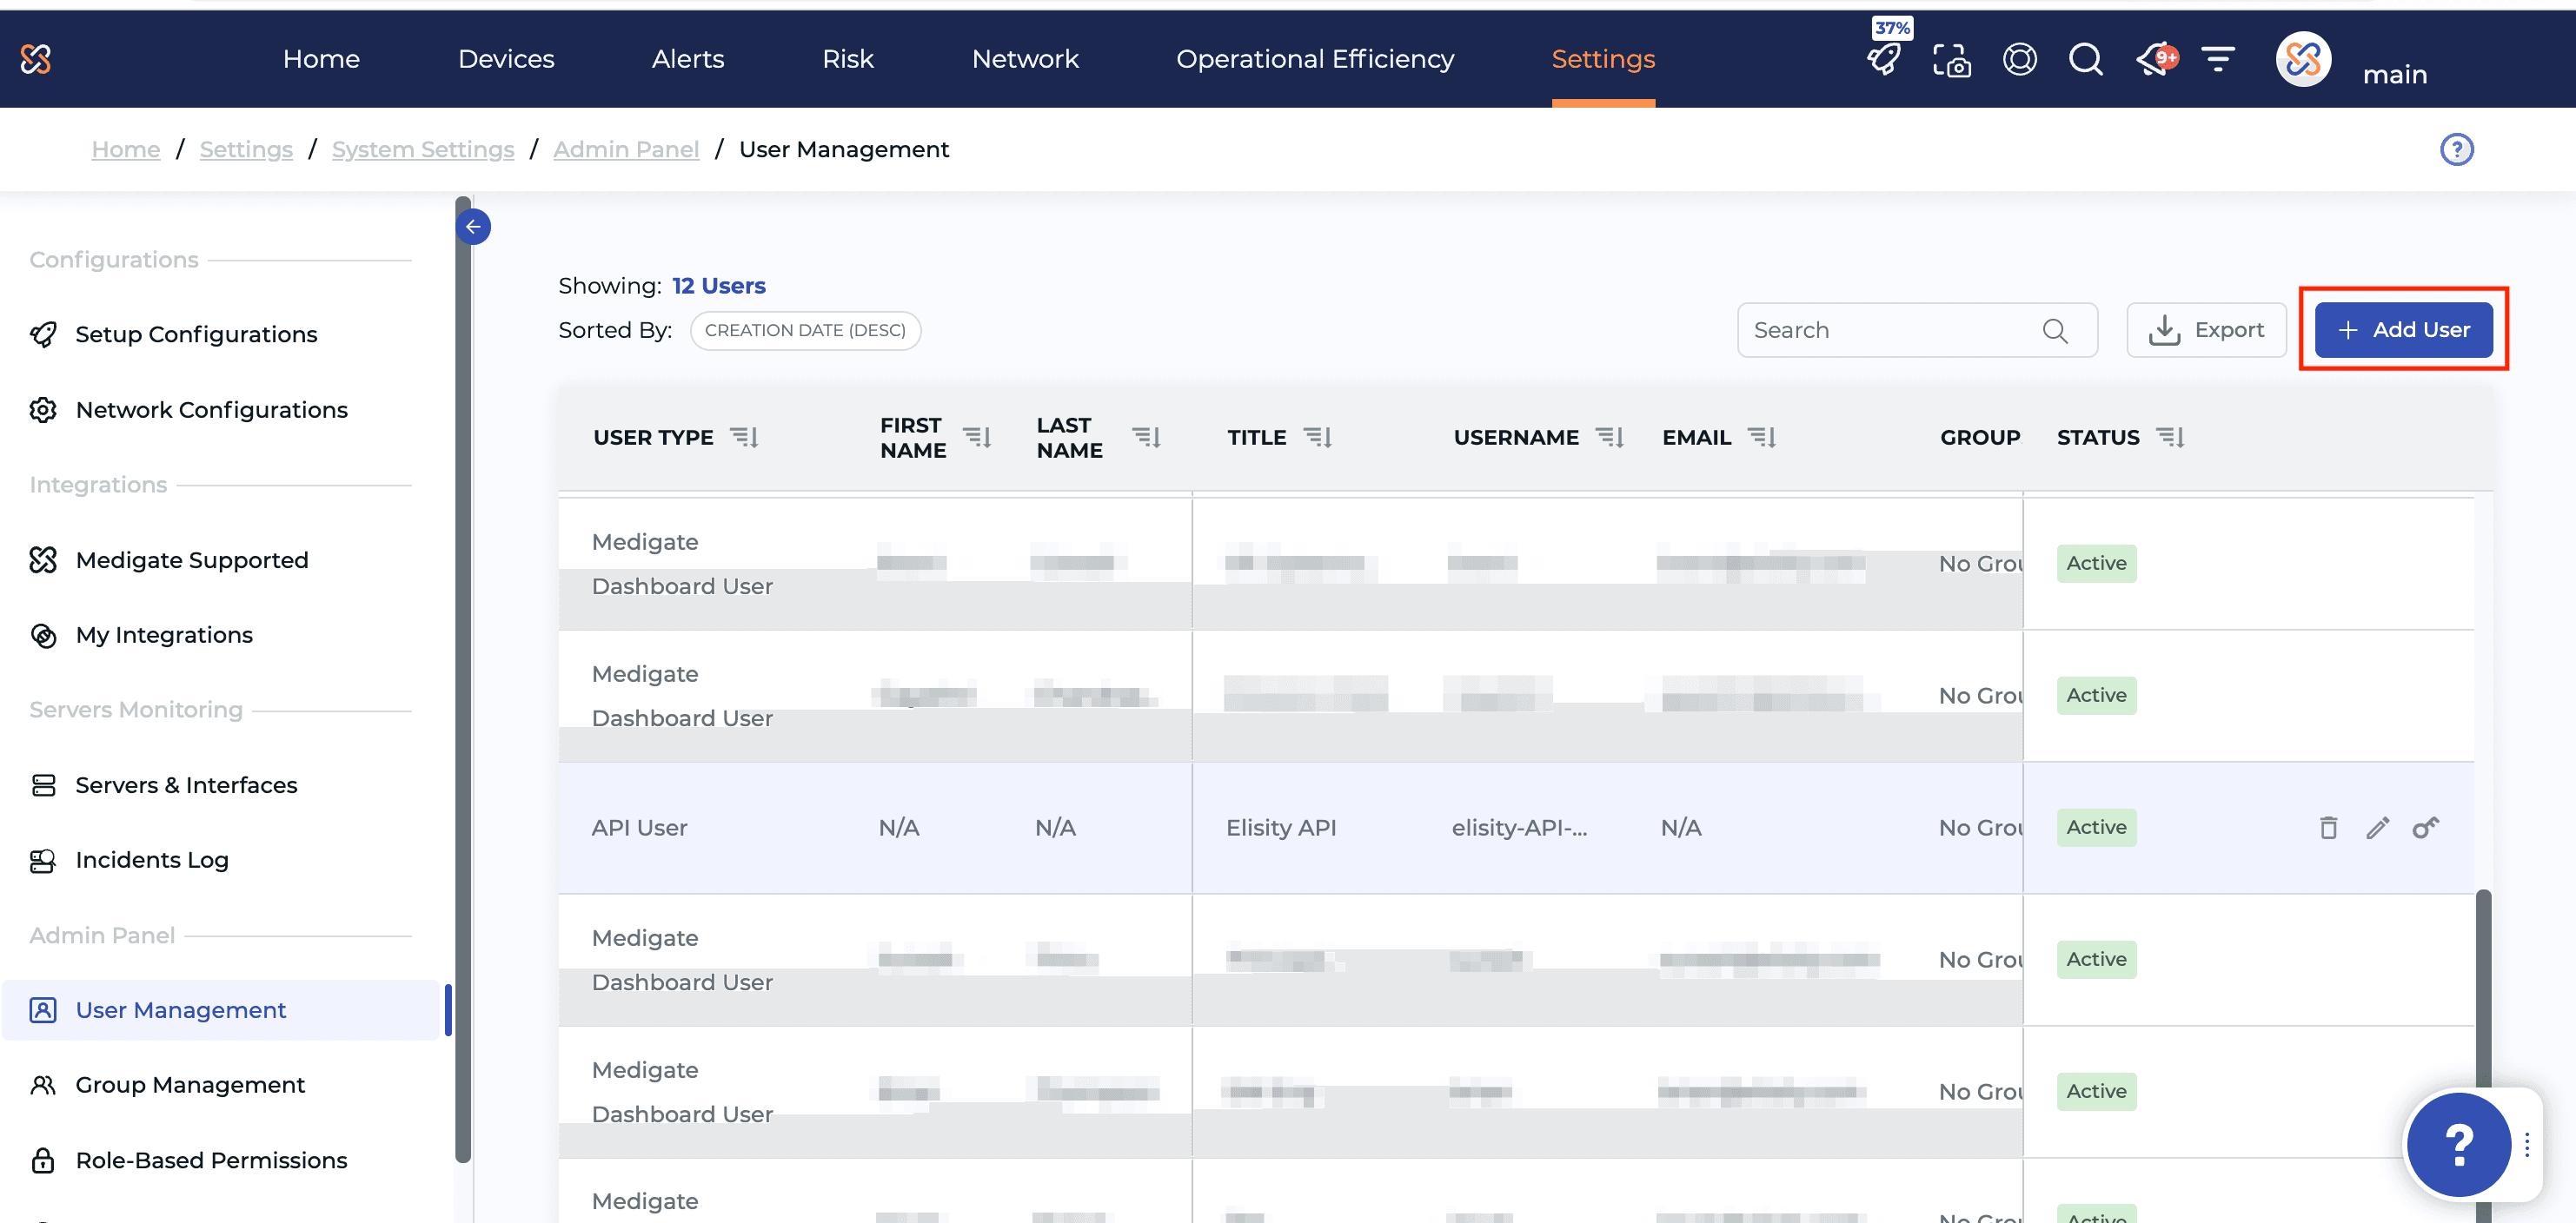Click the three dots beside help bubble
2576x1223 pixels.
coord(2527,1144)
